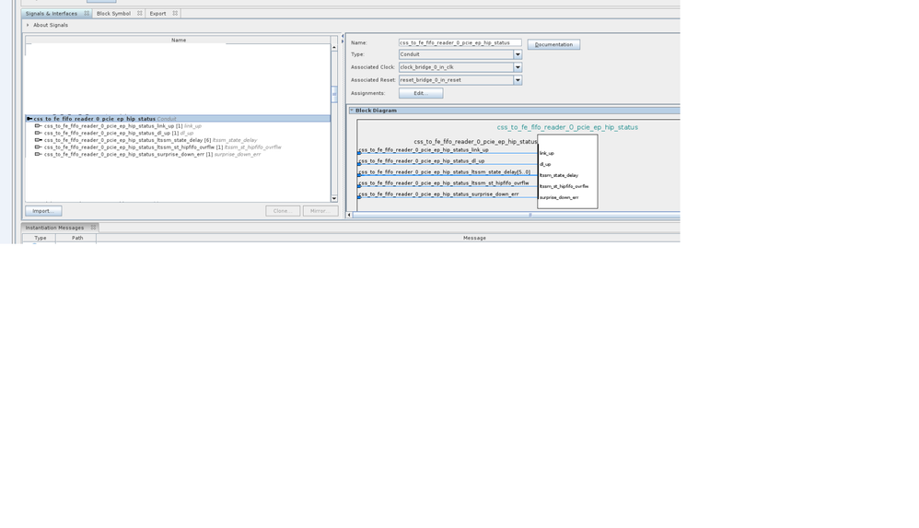The width and height of the screenshot is (919, 528).
Task: Click the conduit icon of hip_status interface row
Action: pos(29,119)
